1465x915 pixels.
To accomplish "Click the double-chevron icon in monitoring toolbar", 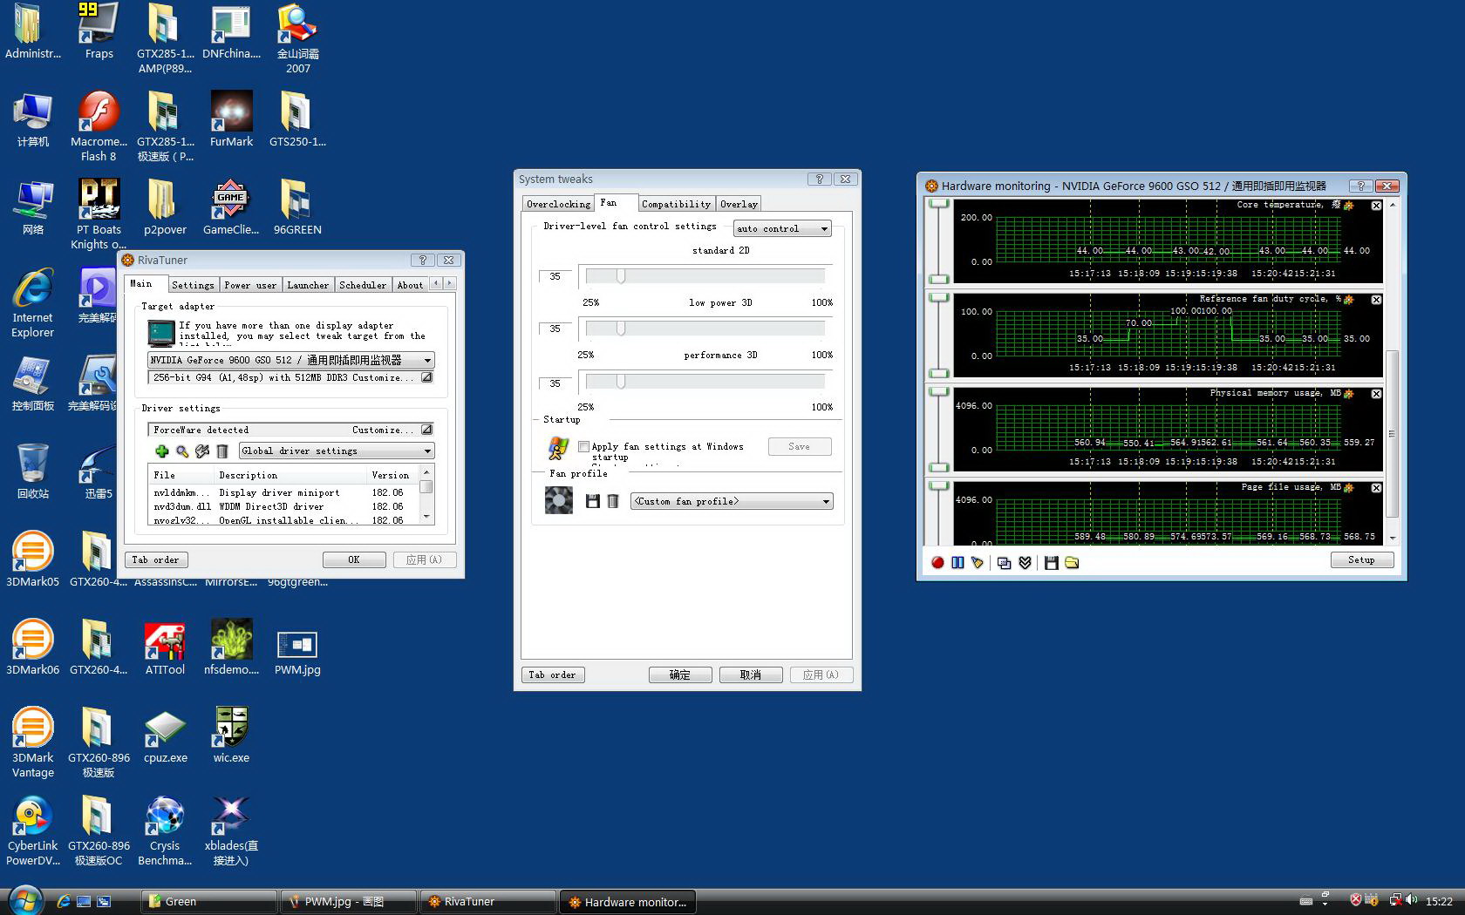I will coord(1025,563).
